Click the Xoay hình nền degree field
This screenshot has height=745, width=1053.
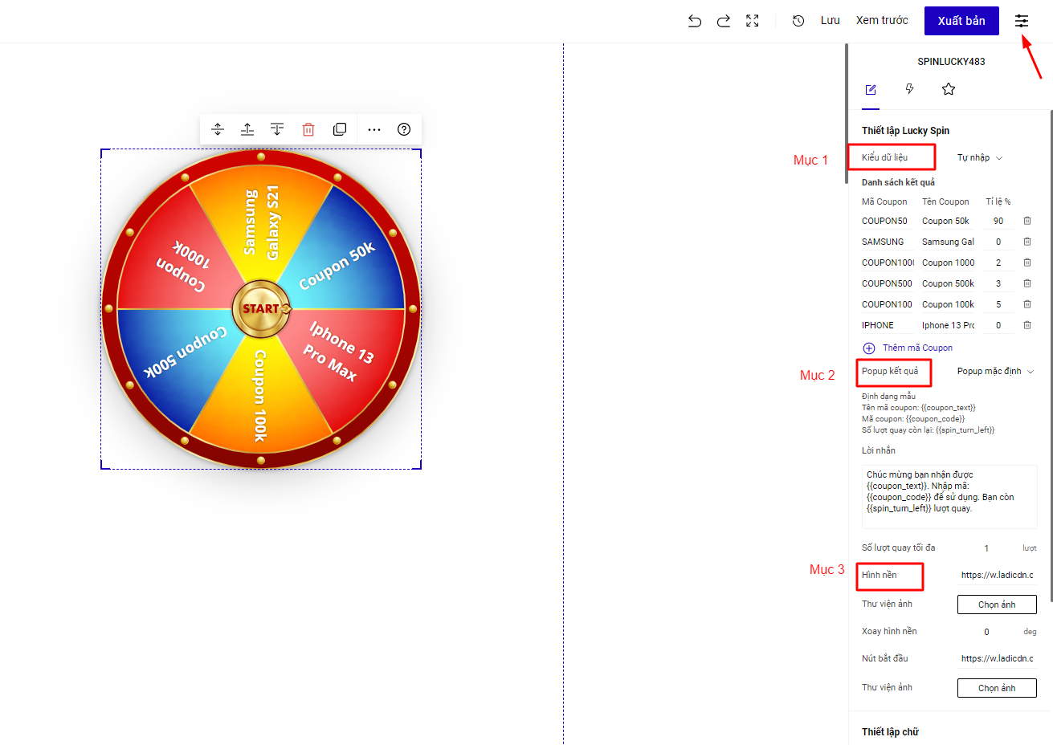pos(987,632)
